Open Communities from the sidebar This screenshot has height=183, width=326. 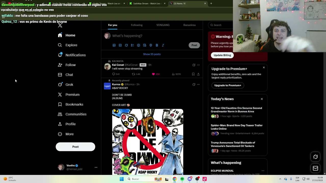click(x=72, y=114)
